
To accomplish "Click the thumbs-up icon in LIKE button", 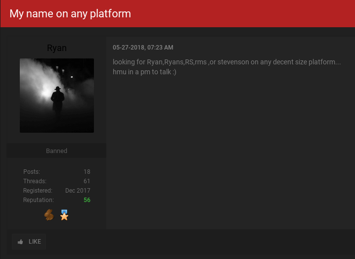I will coord(20,242).
